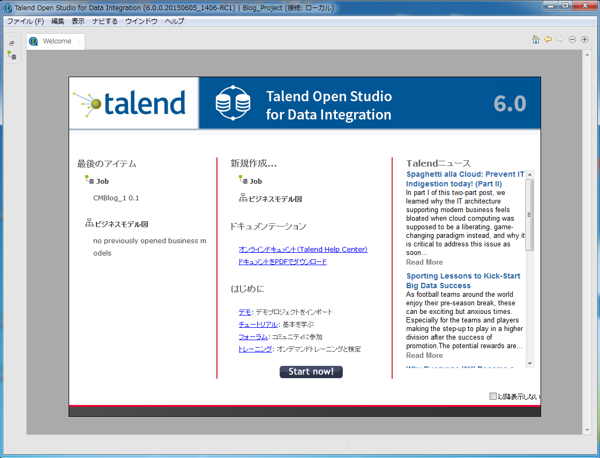Open the ヘルプ menu

click(x=174, y=21)
